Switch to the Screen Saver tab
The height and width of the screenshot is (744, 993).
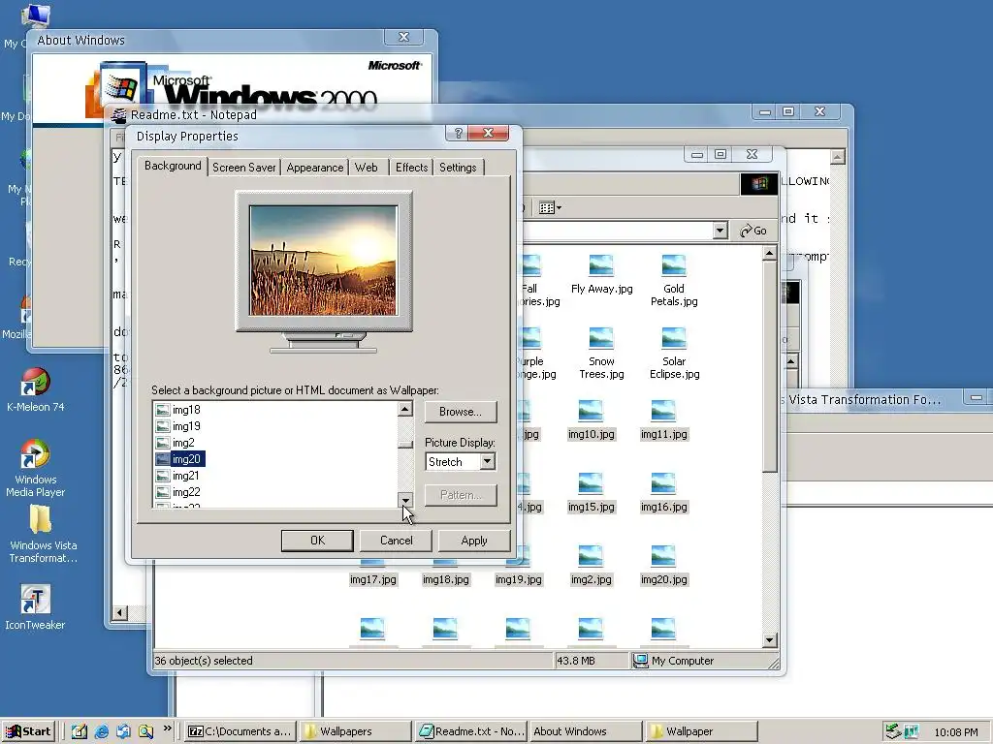pos(243,168)
